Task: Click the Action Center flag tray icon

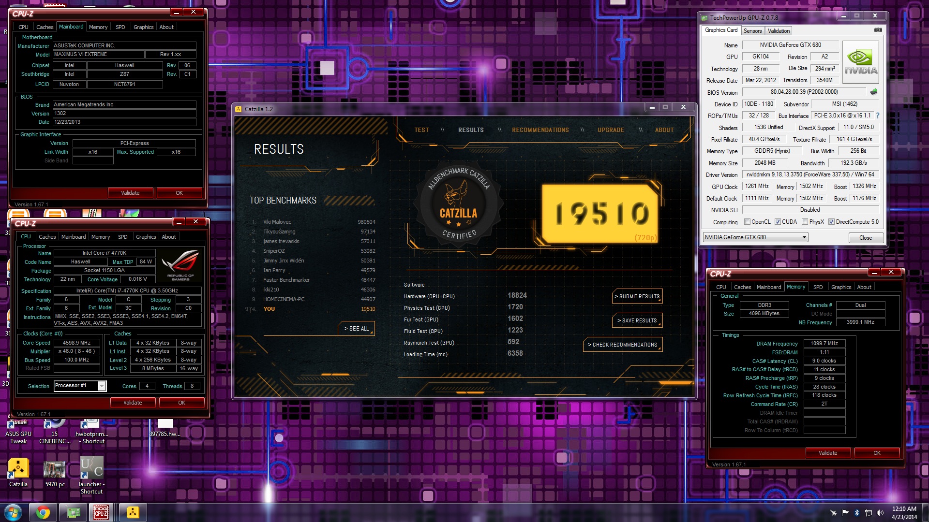Action: click(x=845, y=513)
